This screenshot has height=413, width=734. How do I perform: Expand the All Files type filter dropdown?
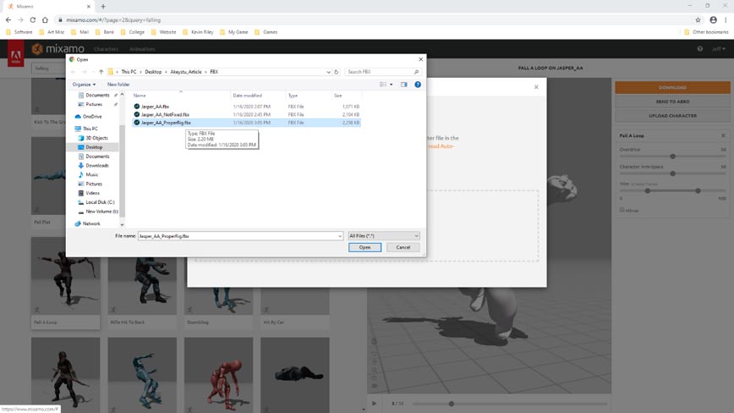[383, 236]
